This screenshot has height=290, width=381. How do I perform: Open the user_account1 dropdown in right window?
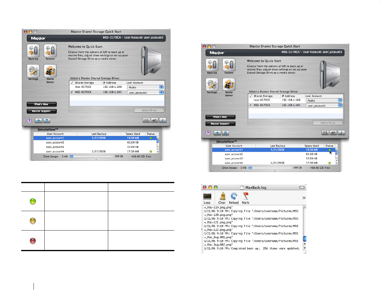pos(324,105)
